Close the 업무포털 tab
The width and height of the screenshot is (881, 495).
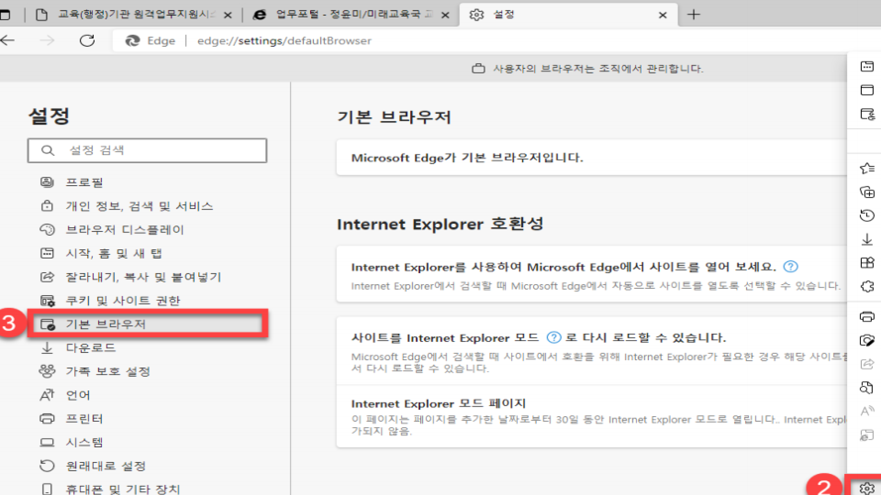[x=445, y=15]
